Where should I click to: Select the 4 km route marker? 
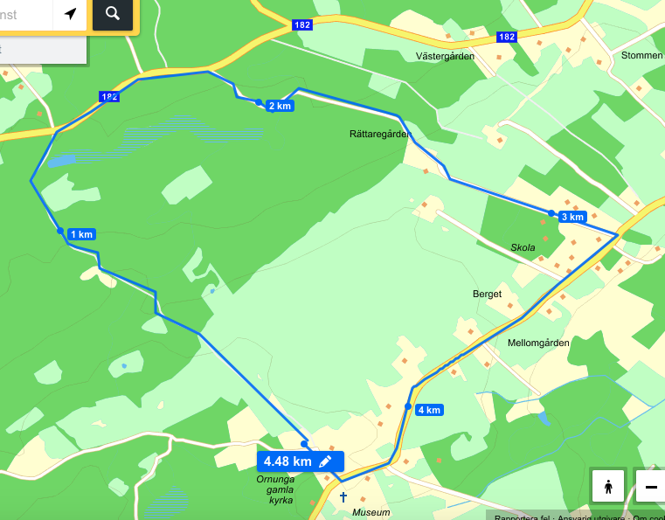(429, 410)
